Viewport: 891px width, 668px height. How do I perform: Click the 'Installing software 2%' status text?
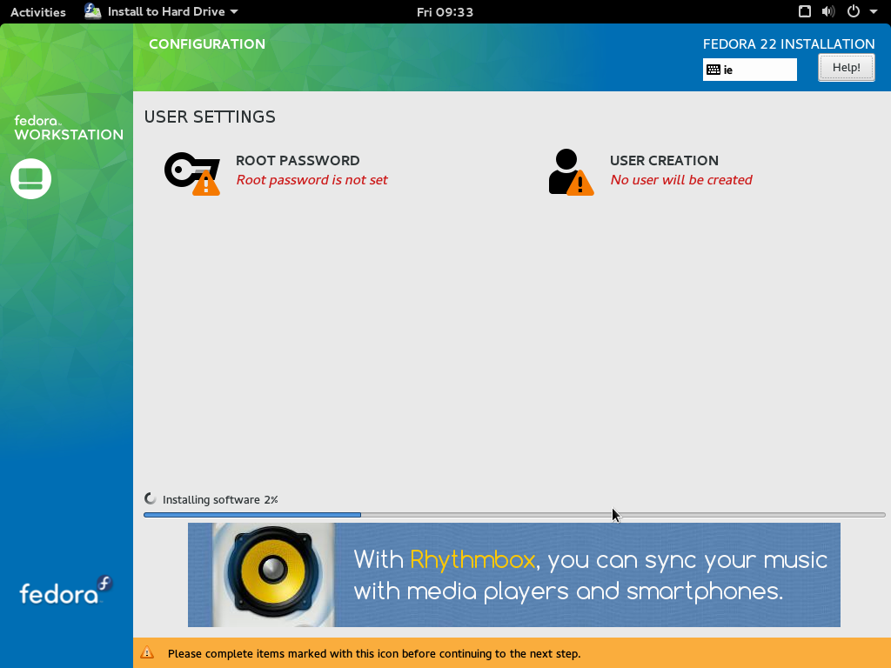coord(220,500)
